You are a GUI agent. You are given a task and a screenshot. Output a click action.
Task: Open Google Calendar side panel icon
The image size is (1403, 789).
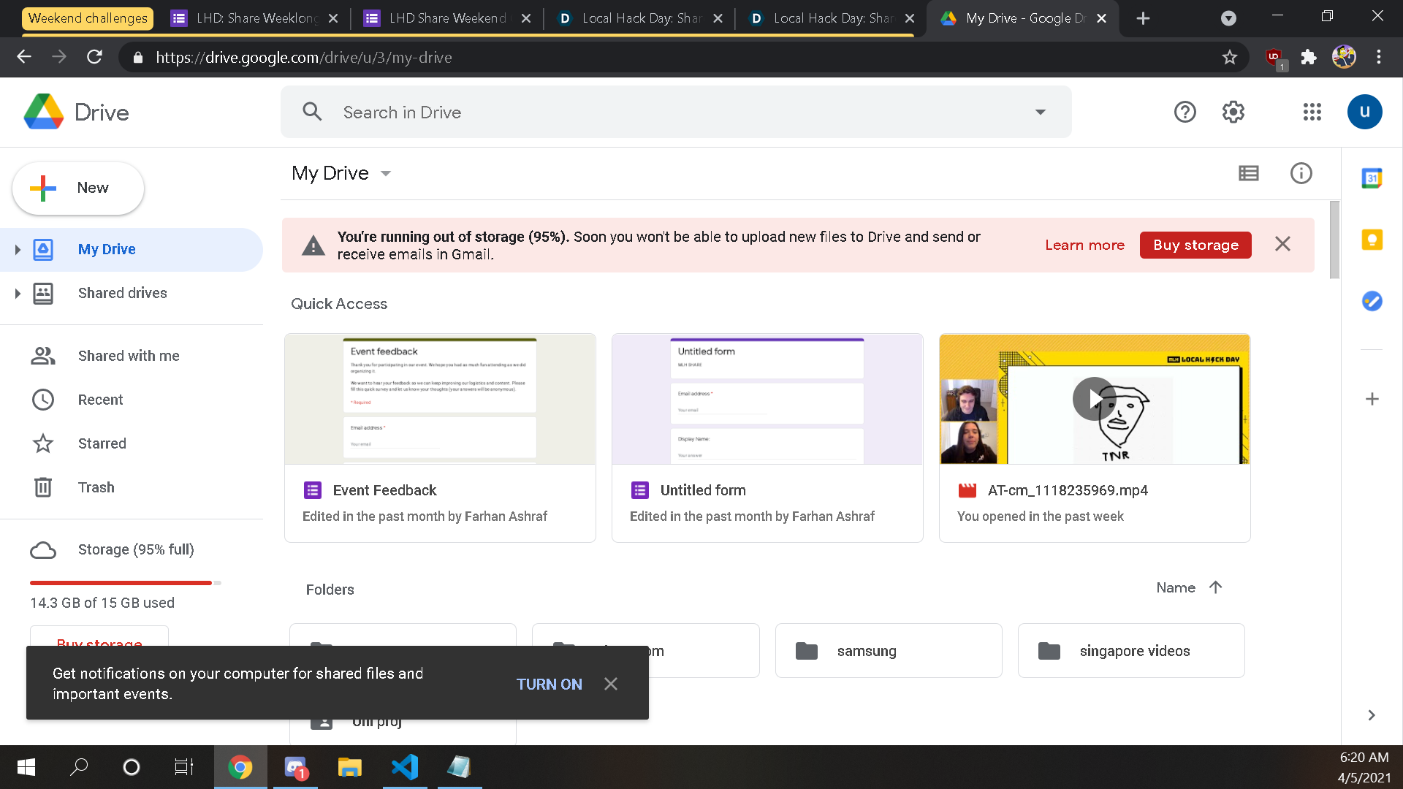(1372, 178)
